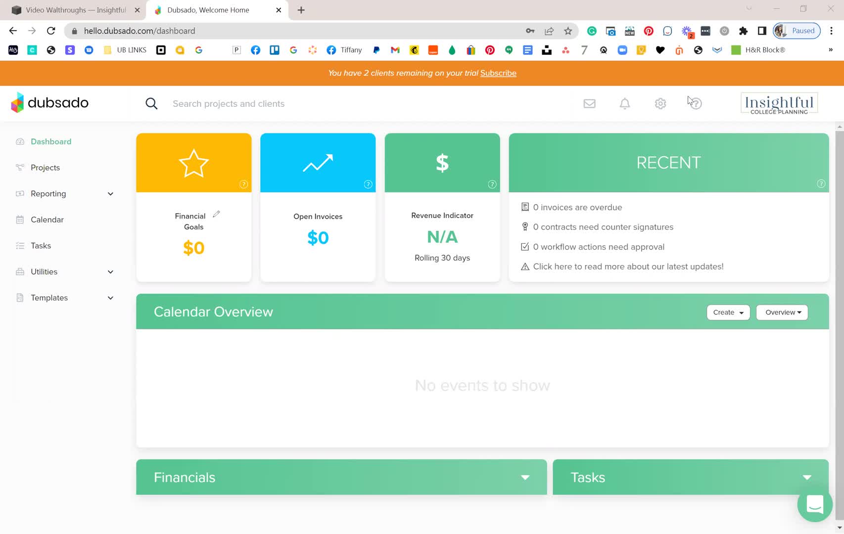Show help for Open Invoices card
Screen dimensions: 844x534
pos(368,184)
